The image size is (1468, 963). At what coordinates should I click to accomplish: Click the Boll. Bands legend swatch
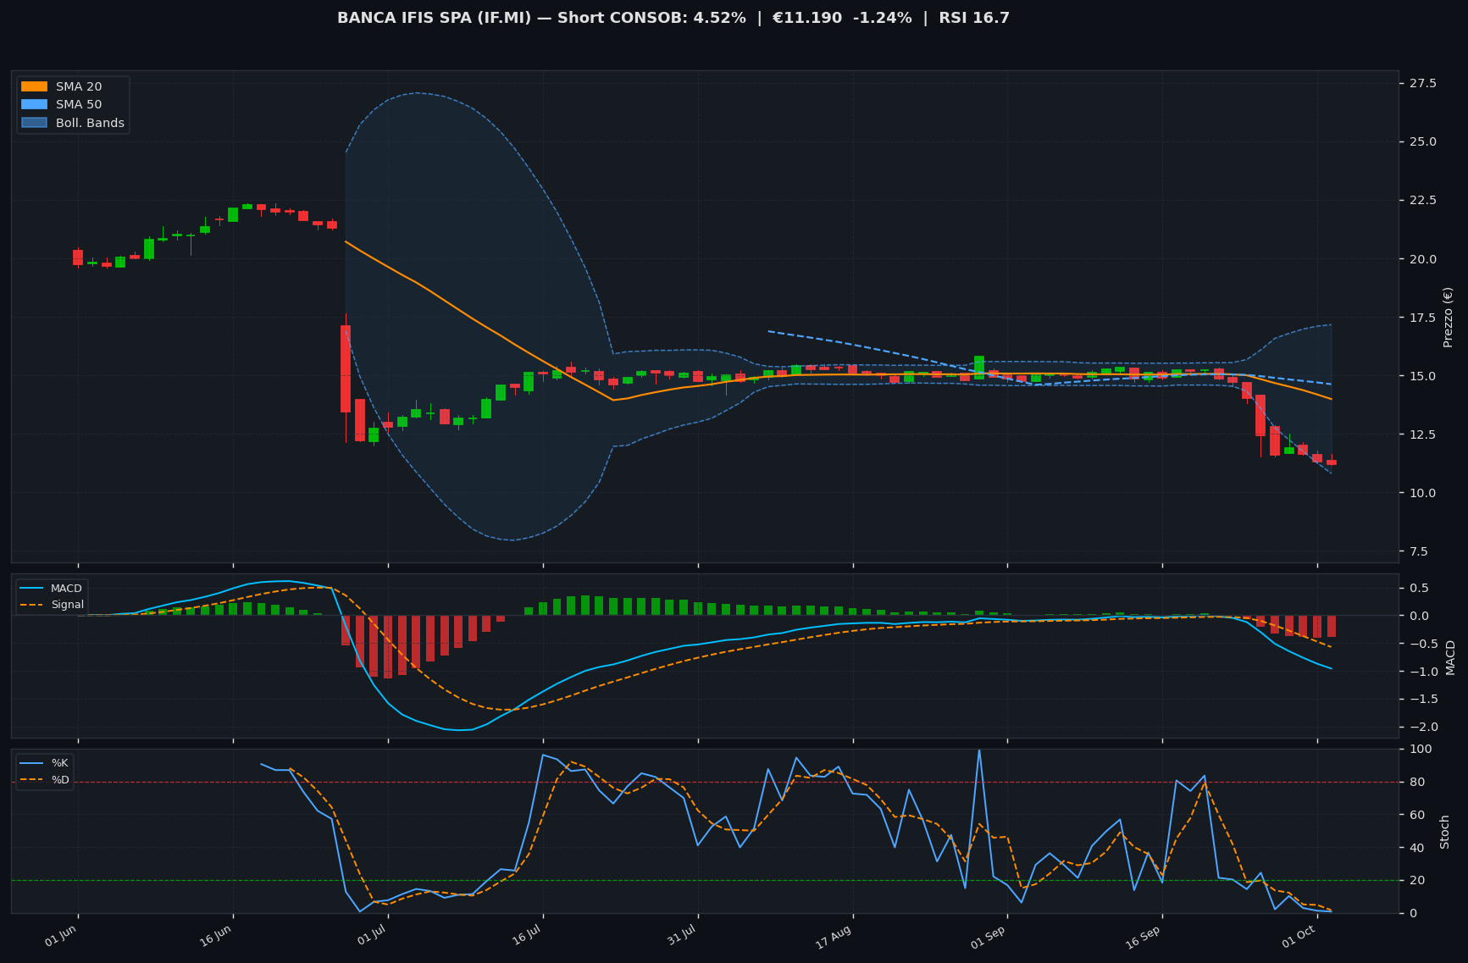point(34,123)
